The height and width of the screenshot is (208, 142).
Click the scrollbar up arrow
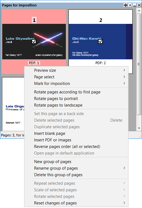tap(139, 11)
